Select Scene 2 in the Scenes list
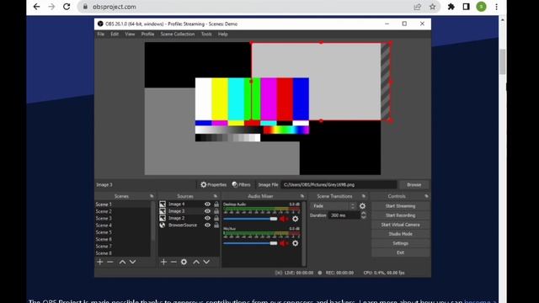This screenshot has width=539, height=303. 122,211
